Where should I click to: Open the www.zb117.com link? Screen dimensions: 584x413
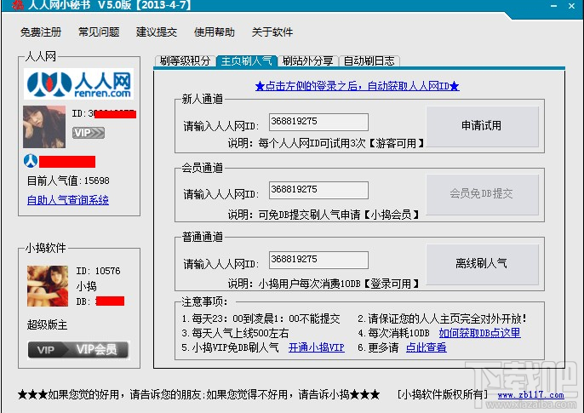[x=530, y=395]
